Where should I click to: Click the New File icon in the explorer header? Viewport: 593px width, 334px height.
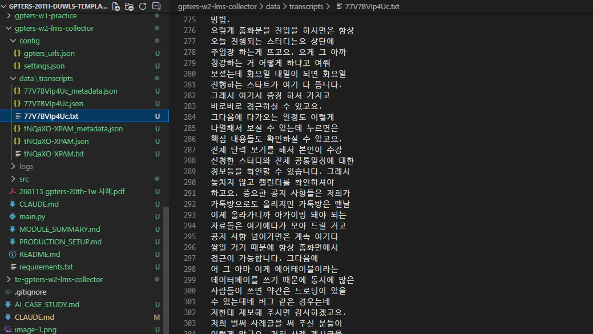click(x=116, y=6)
